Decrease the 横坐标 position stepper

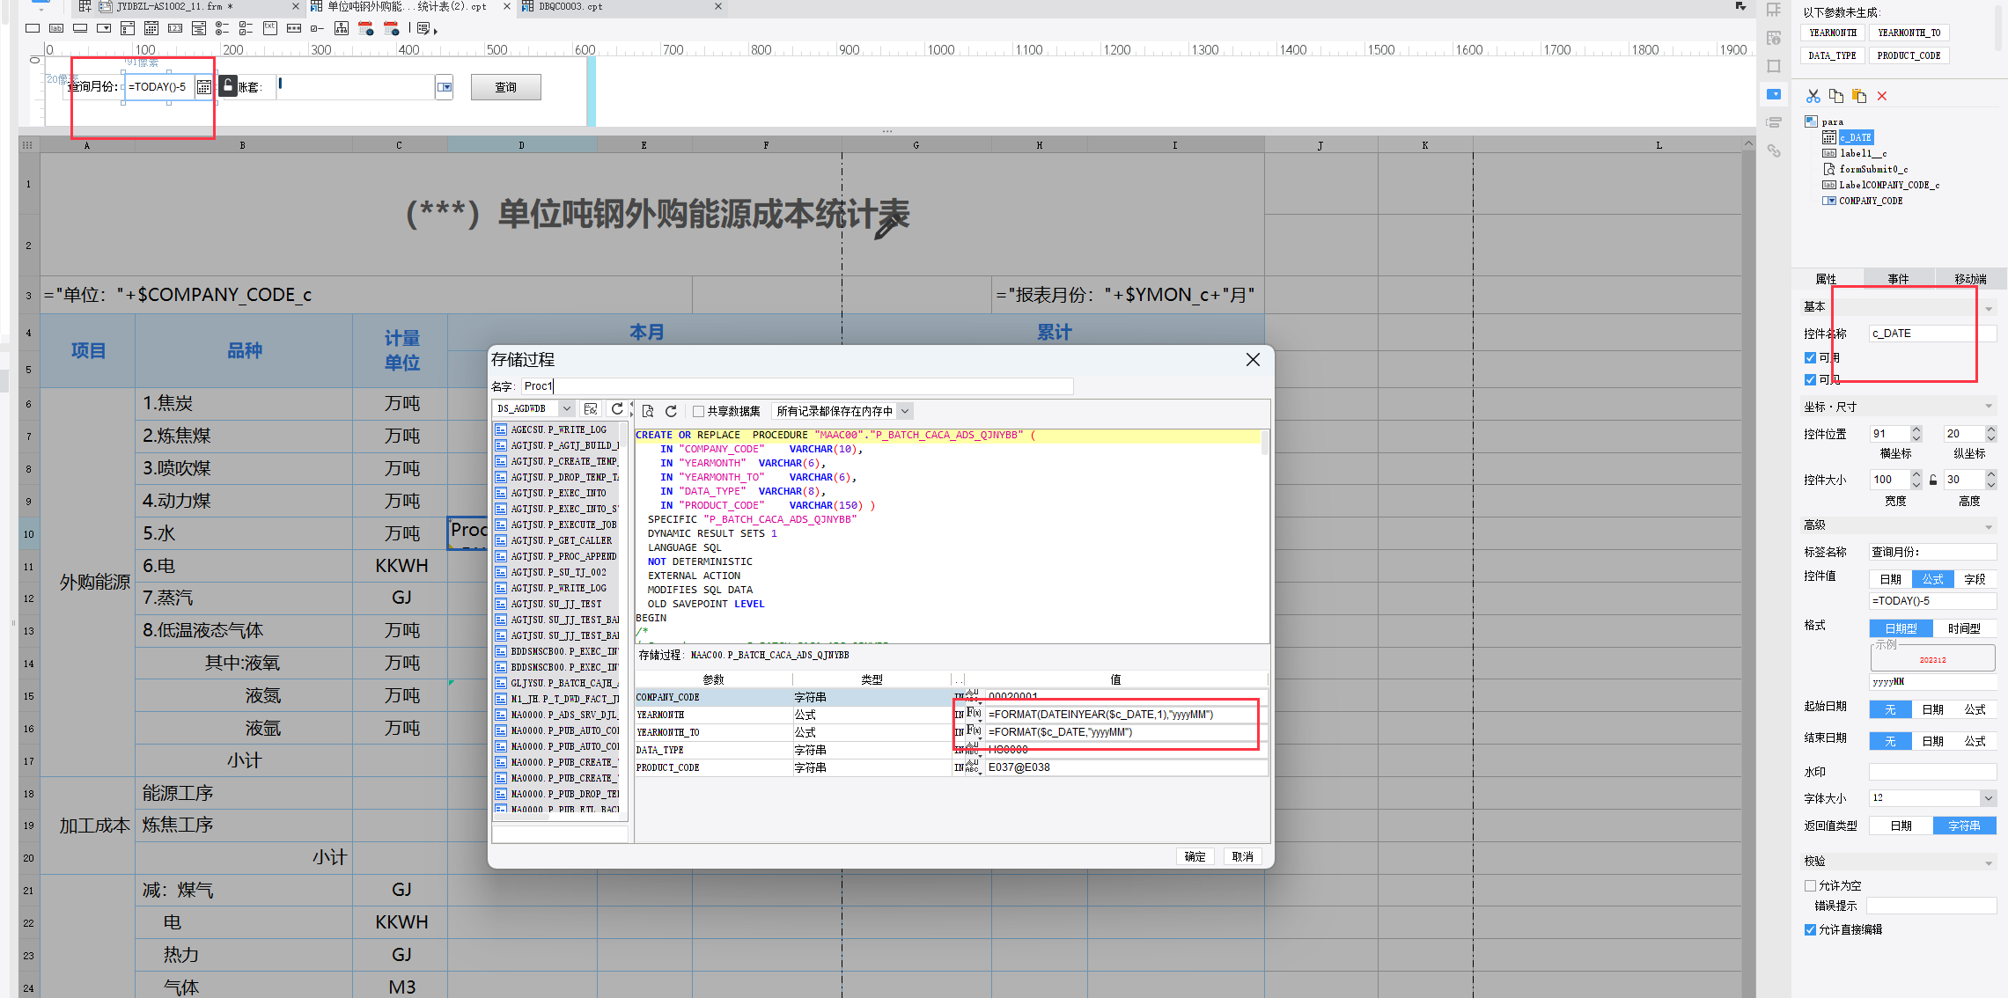[1916, 437]
